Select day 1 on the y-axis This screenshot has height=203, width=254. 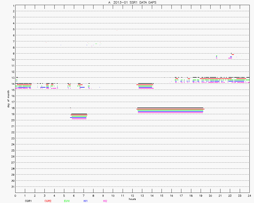tap(13, 5)
